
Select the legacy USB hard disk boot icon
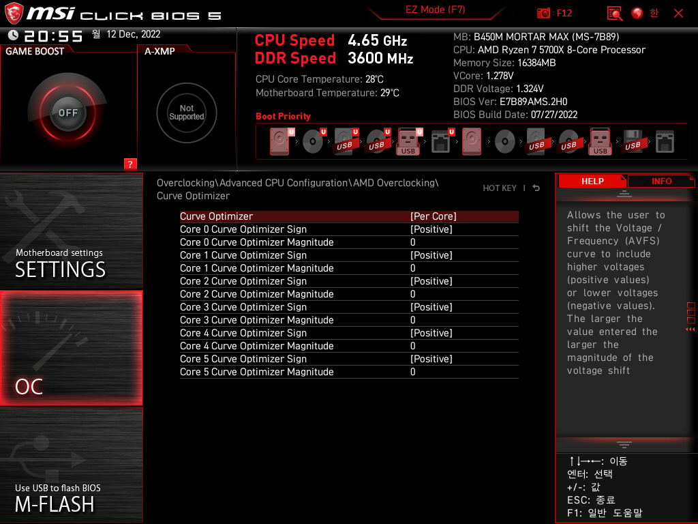[536, 141]
